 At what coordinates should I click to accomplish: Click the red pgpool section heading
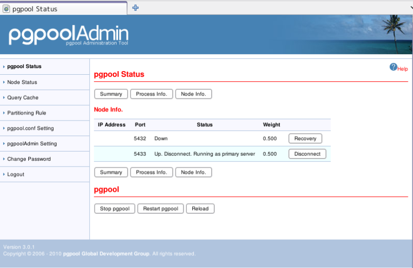point(106,190)
